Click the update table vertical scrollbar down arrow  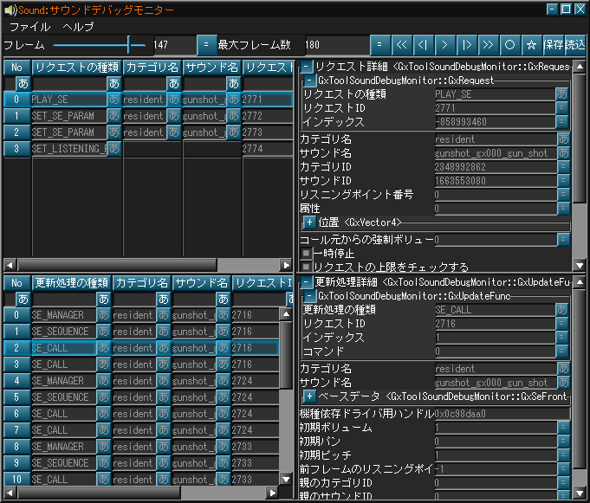click(286, 480)
